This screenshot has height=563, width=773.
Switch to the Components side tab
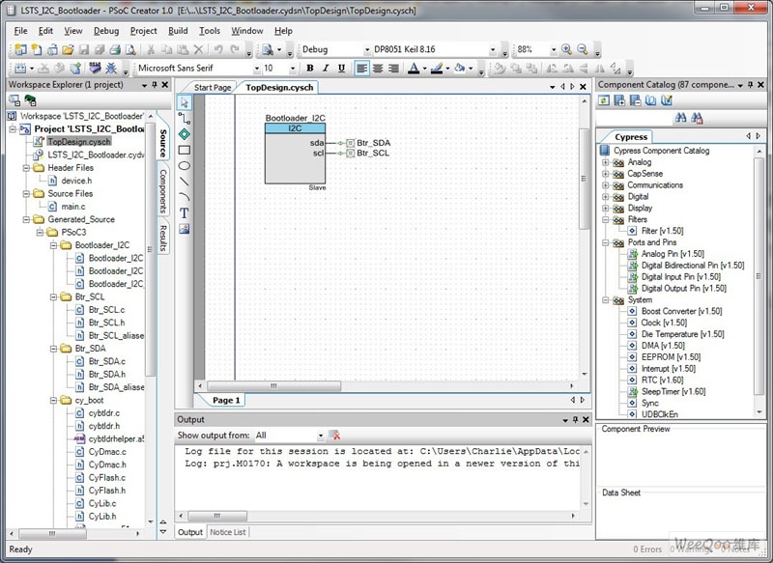click(162, 191)
